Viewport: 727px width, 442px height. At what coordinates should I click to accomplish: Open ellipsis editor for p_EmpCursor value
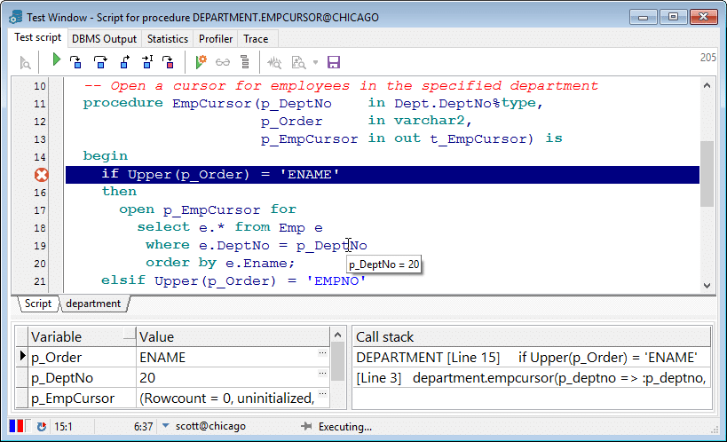click(323, 394)
